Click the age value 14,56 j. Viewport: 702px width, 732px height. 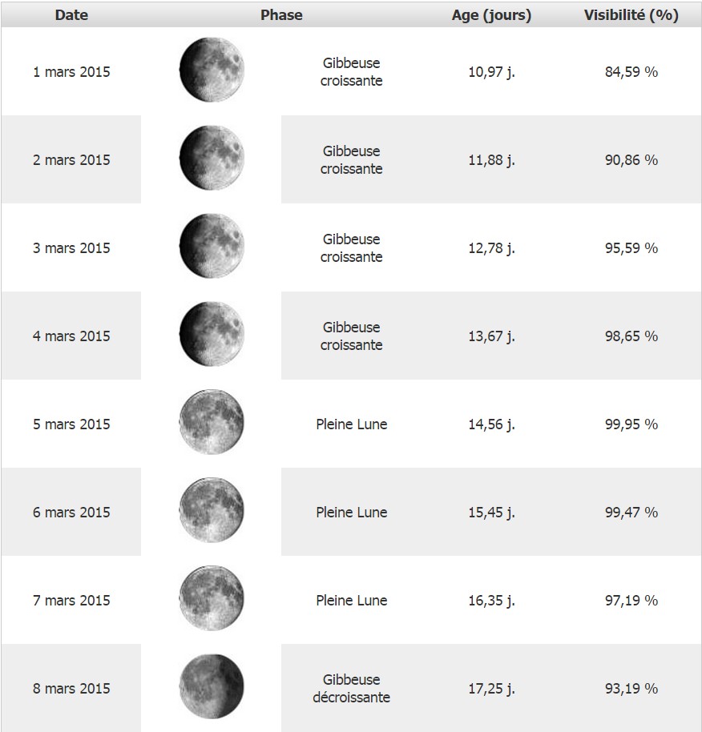pyautogui.click(x=491, y=424)
